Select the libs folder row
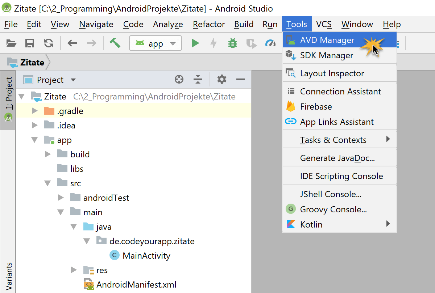 tap(133, 169)
